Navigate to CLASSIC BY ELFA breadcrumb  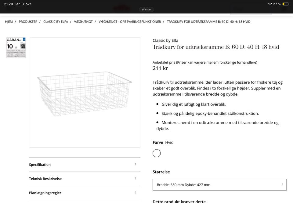pyautogui.click(x=56, y=22)
